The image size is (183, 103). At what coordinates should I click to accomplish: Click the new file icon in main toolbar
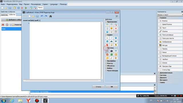(x=2, y=8)
